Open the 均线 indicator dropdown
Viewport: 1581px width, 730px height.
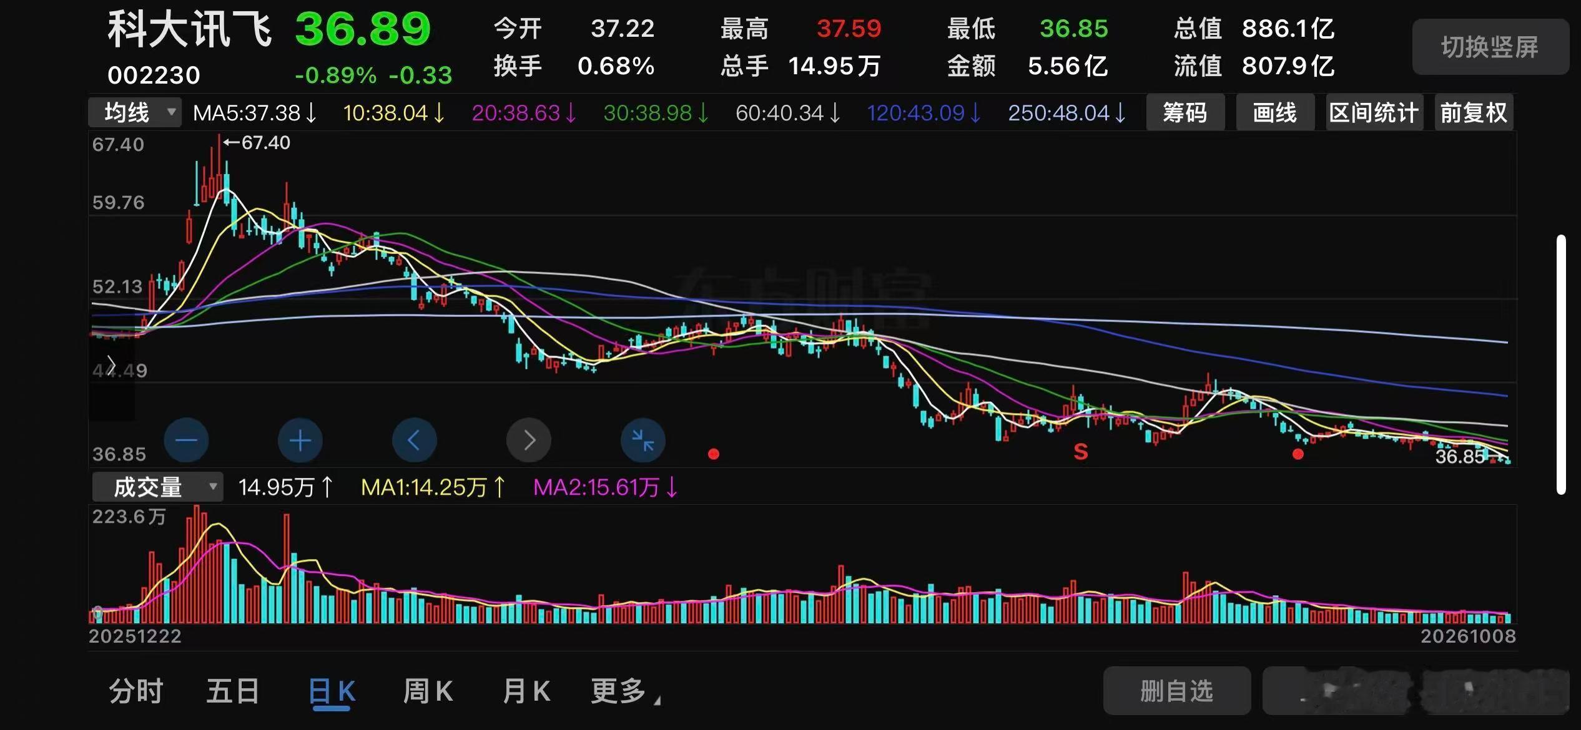tap(135, 113)
